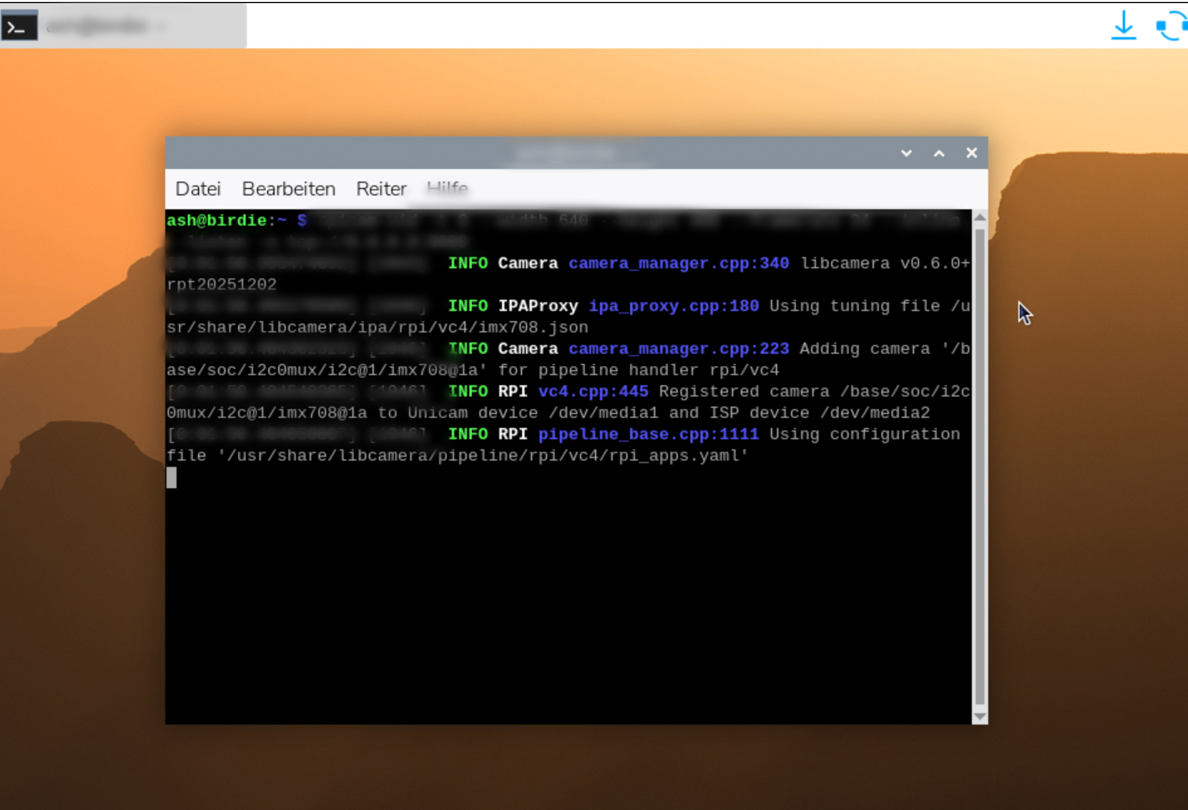Click the download arrow icon in the panel
Viewport: 1188px width, 810px height.
point(1123,26)
